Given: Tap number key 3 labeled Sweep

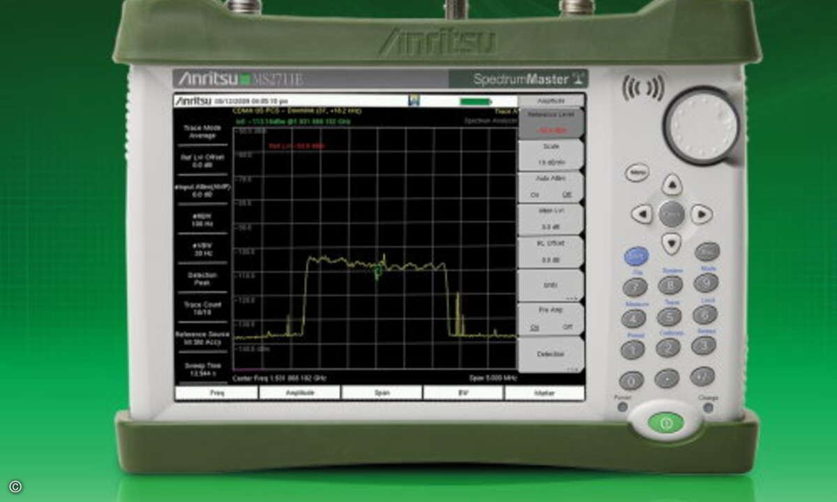Looking at the screenshot, I should coord(703,345).
